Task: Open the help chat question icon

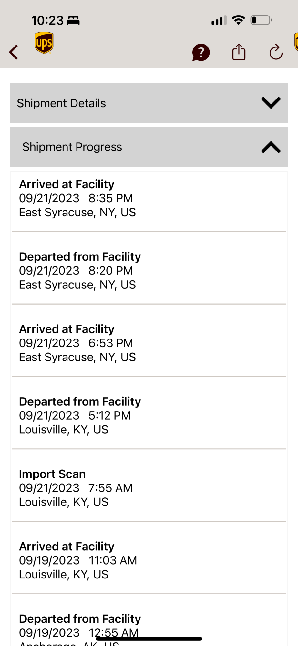Action: [201, 52]
